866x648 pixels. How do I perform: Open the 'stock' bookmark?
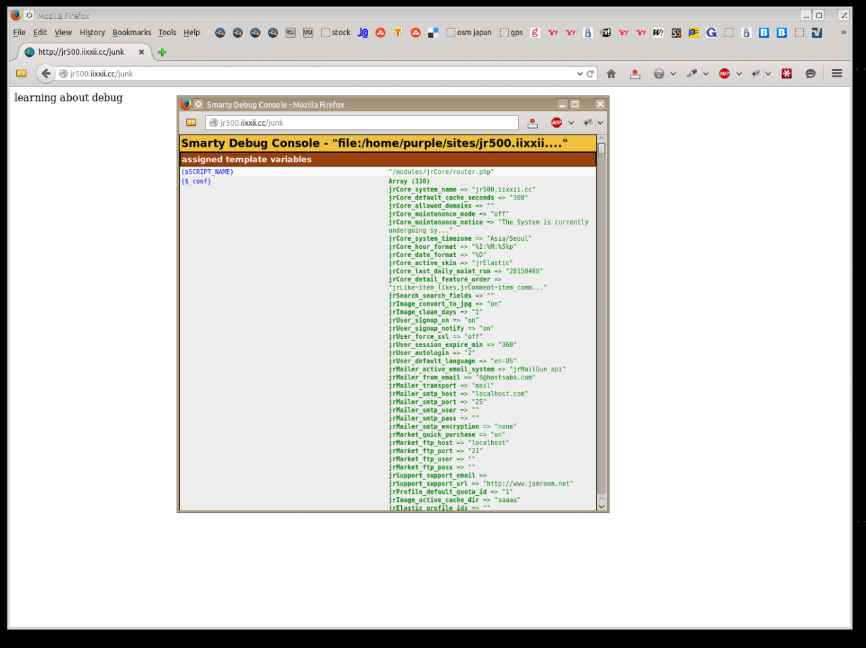[336, 32]
